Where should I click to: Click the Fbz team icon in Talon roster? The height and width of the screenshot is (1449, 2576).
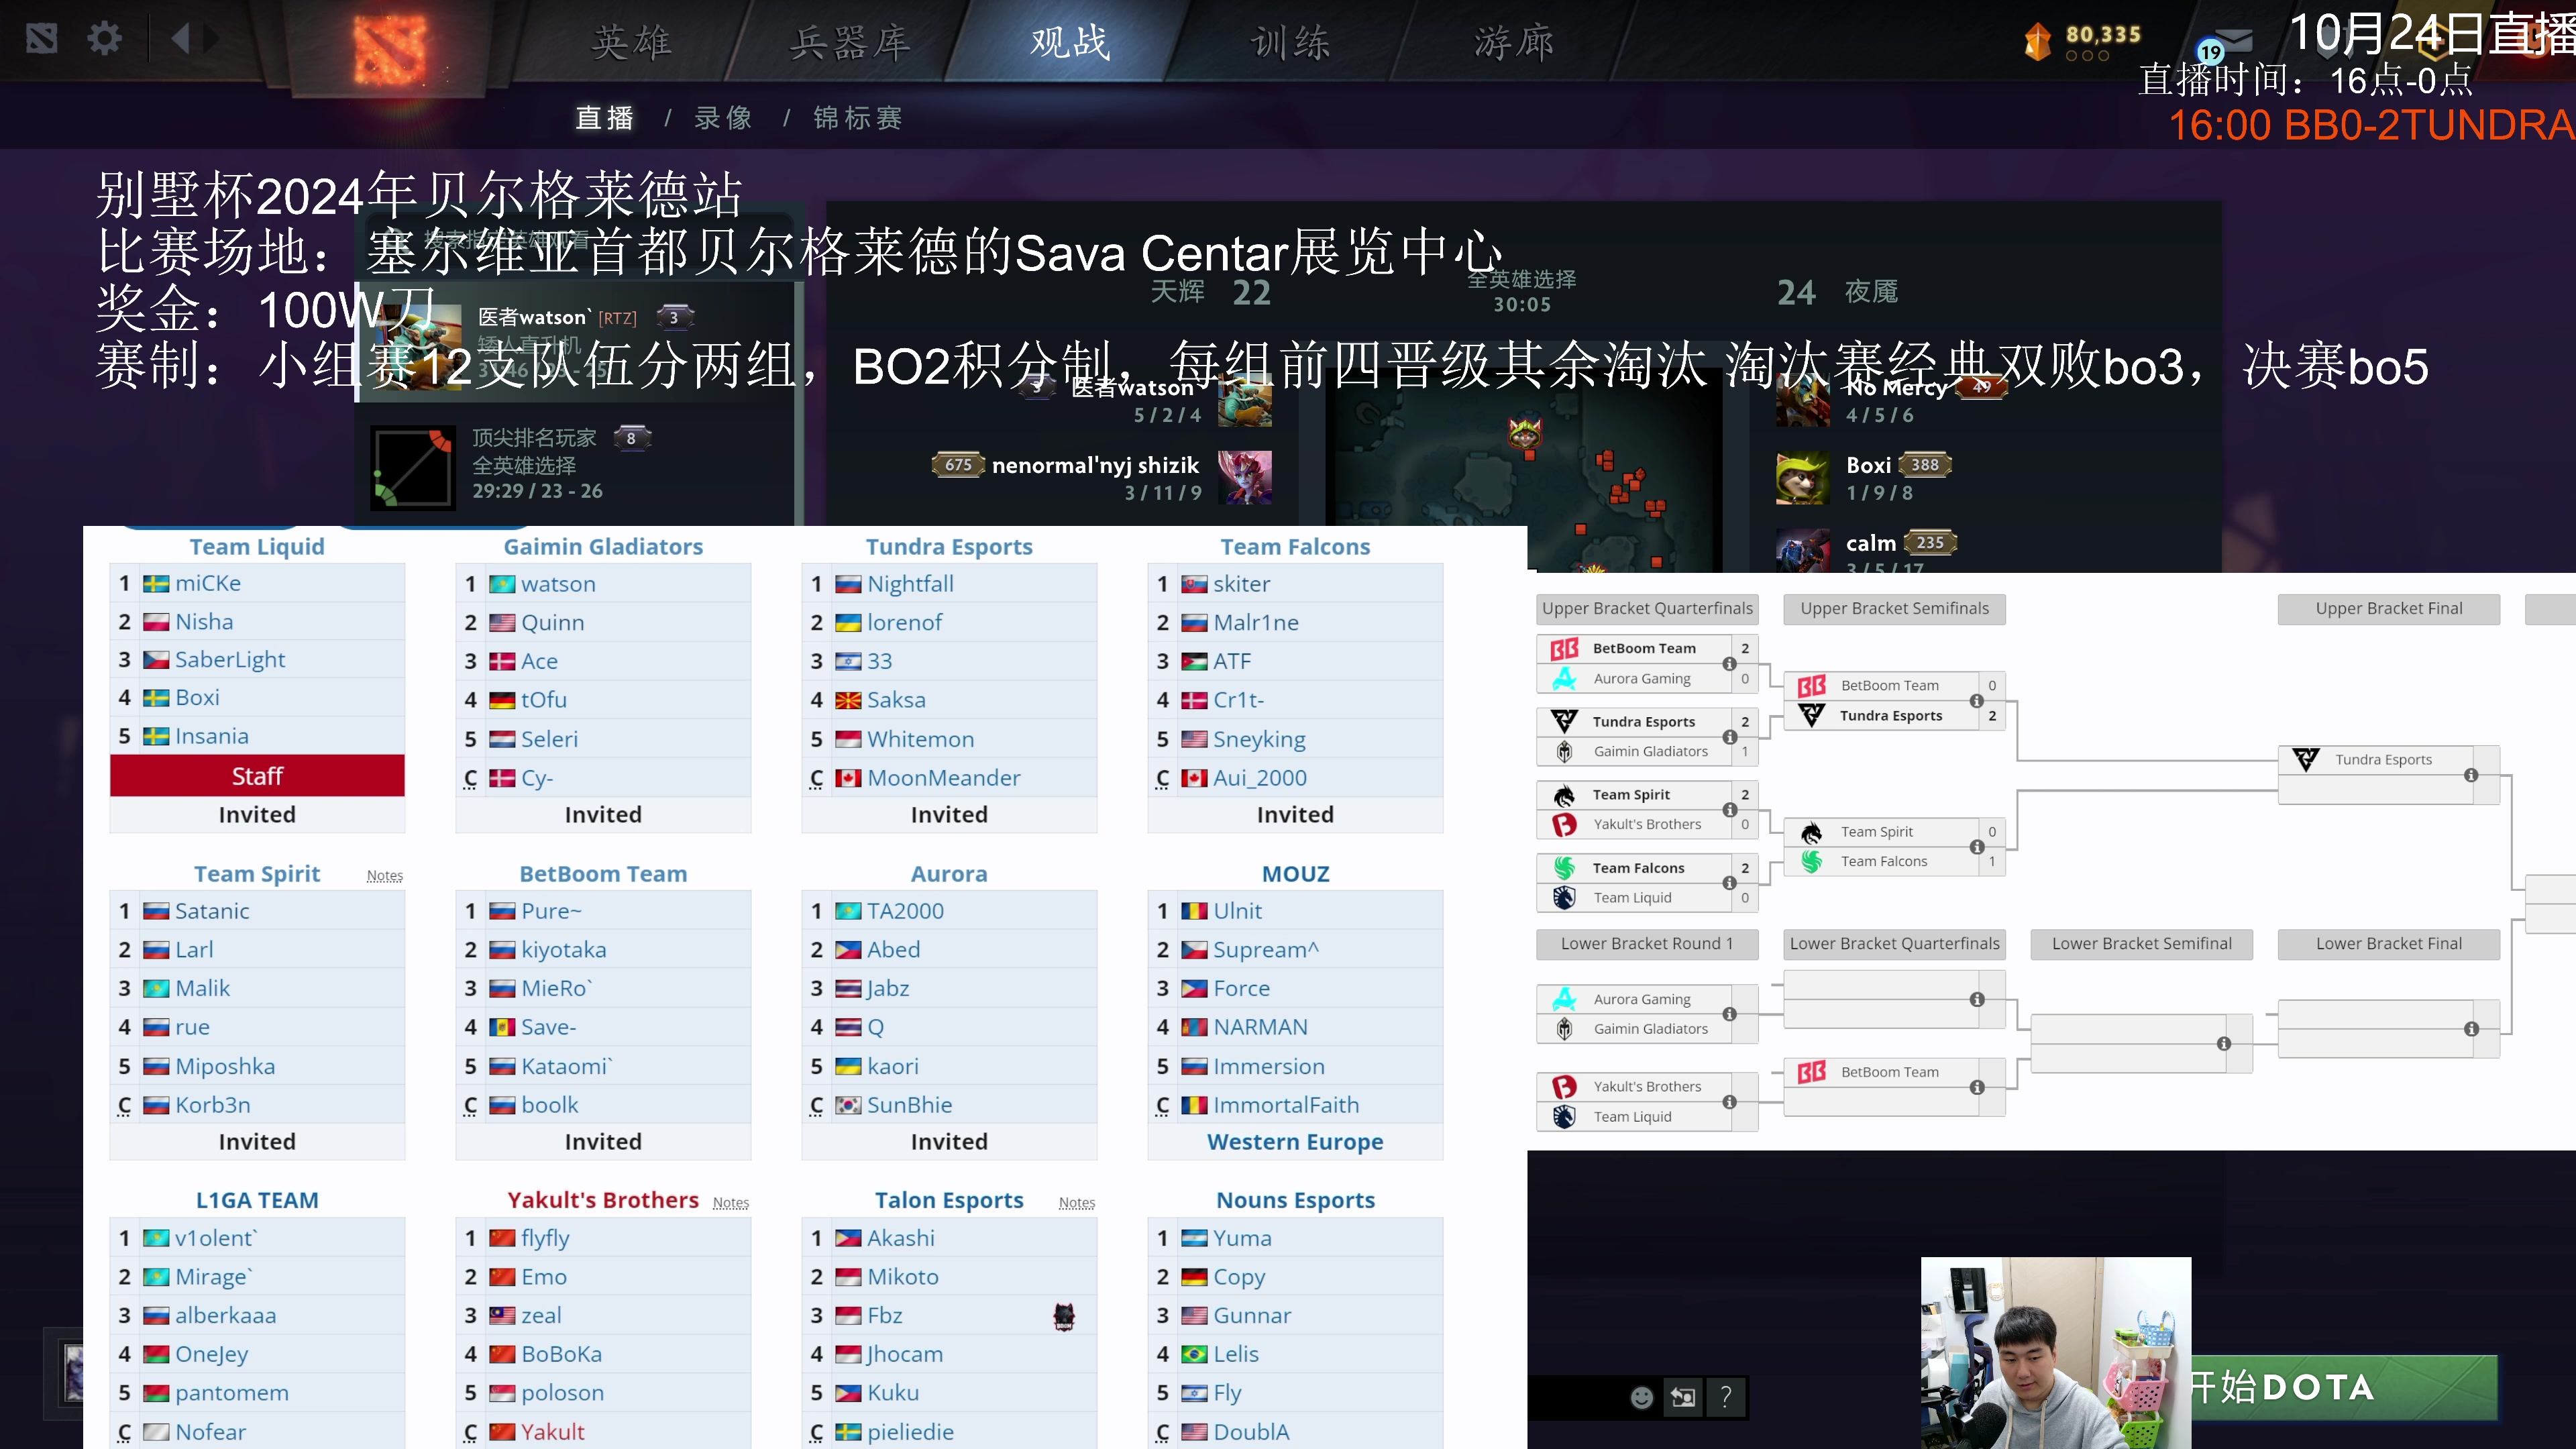tap(1064, 1316)
